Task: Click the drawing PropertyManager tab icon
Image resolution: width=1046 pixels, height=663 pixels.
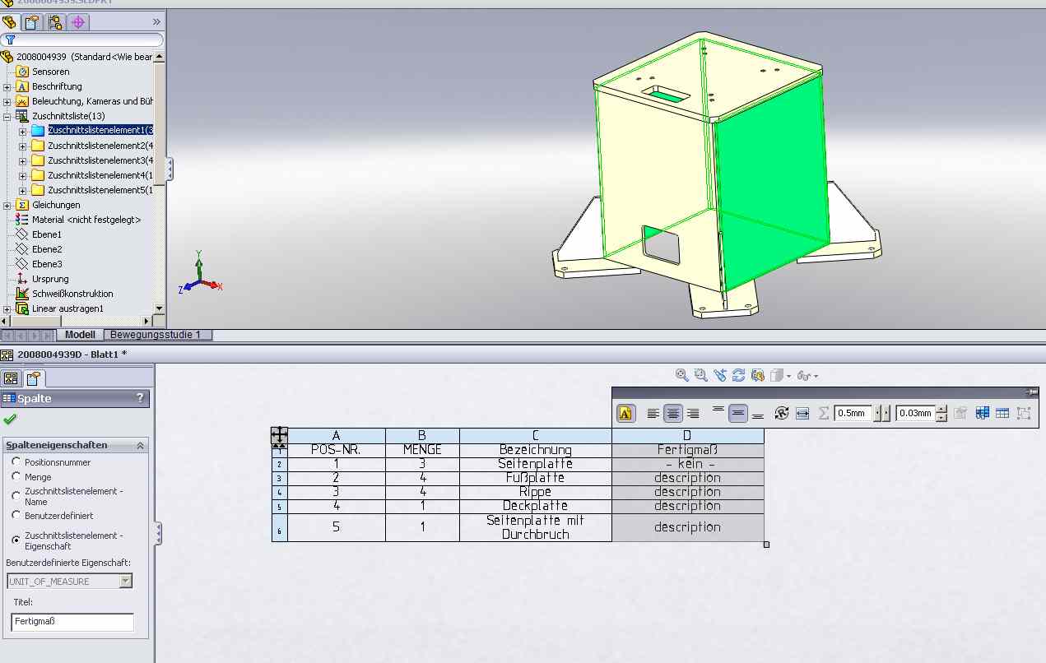Action: pos(34,378)
